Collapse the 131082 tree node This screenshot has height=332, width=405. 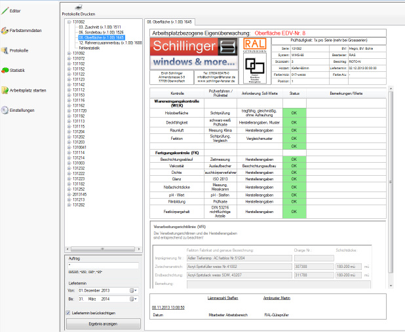(69, 22)
